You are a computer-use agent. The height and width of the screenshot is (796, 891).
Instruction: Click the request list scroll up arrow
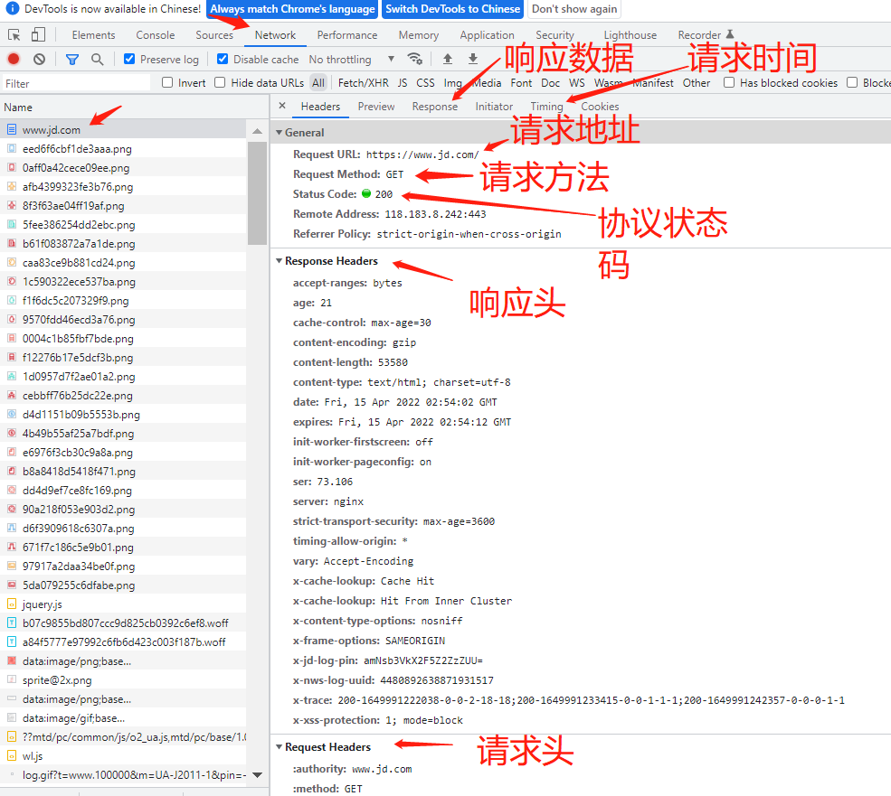[x=258, y=131]
